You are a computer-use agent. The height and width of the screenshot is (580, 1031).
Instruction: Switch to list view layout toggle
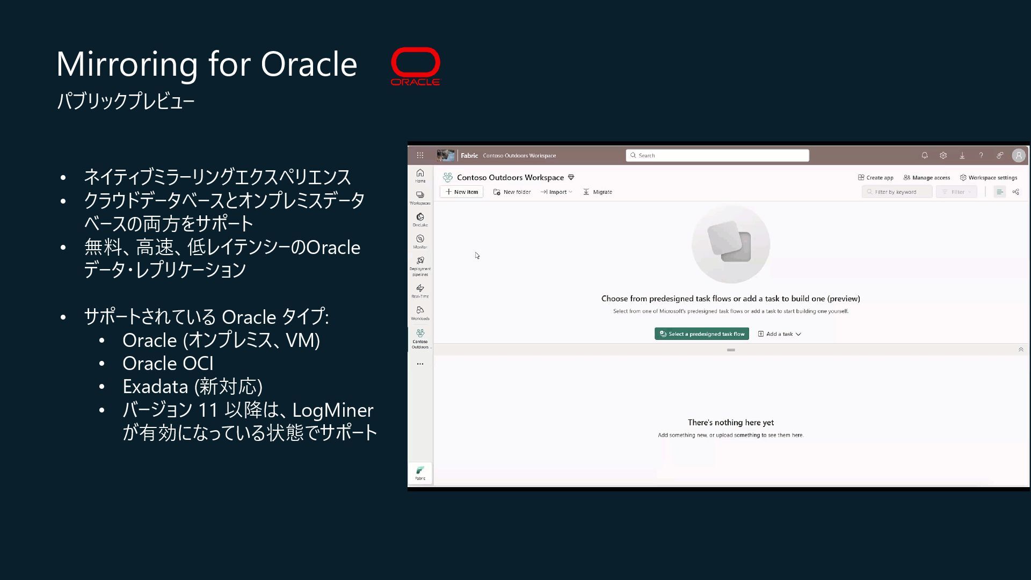(x=999, y=192)
